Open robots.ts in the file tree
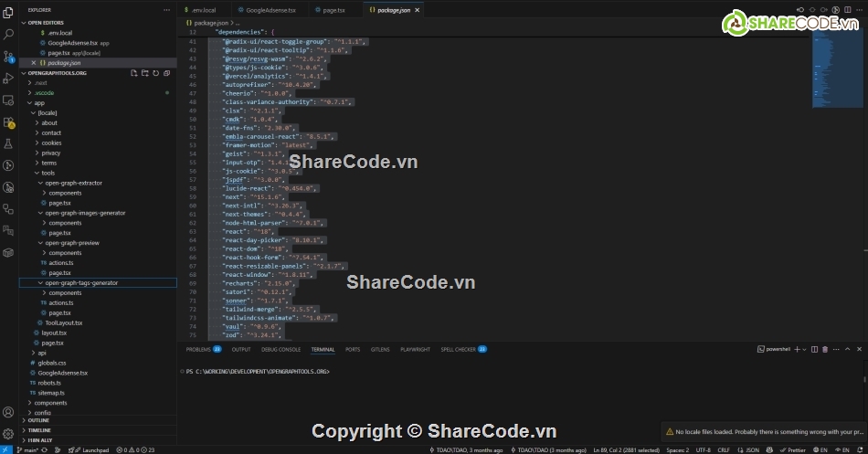Image resolution: width=868 pixels, height=454 pixels. [x=49, y=383]
